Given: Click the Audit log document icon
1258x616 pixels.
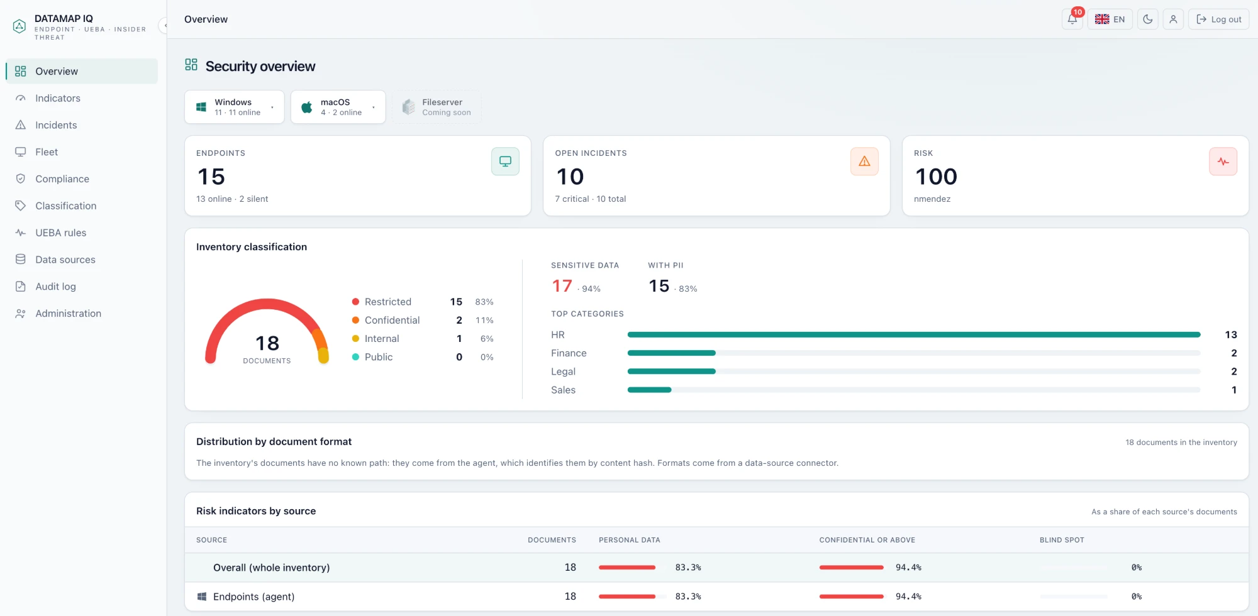Looking at the screenshot, I should click(x=21, y=287).
